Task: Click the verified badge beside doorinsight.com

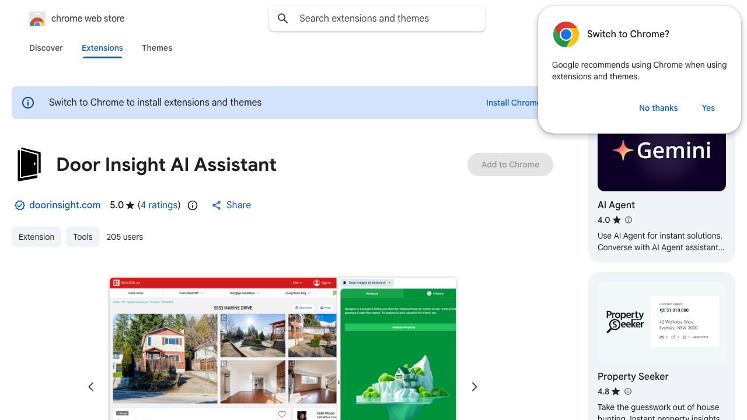Action: click(20, 205)
